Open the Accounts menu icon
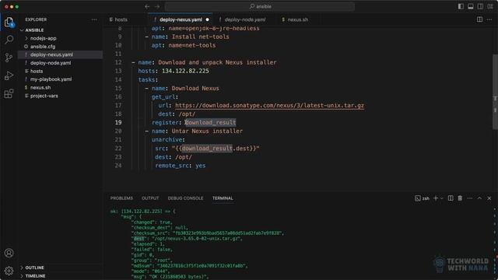This screenshot has width=498, height=280. point(9,253)
